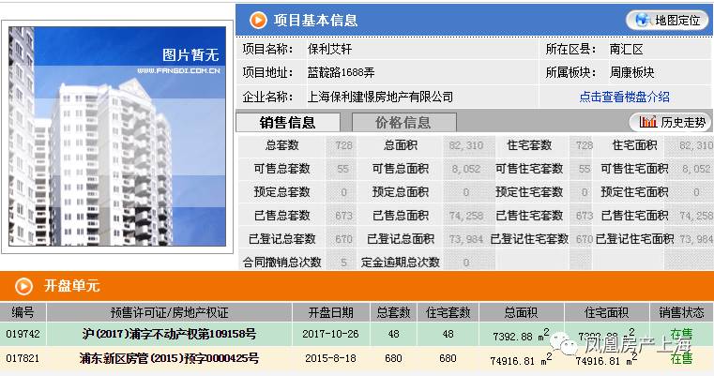Select the row number 017821
Image resolution: width=714 pixels, height=376 pixels.
(x=23, y=358)
